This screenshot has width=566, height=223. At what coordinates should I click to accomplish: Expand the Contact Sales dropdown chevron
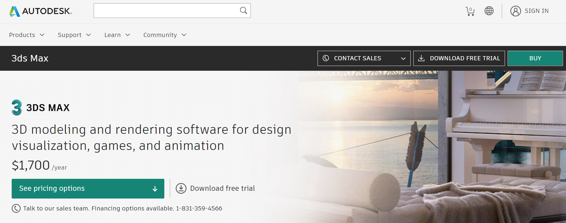tap(403, 59)
